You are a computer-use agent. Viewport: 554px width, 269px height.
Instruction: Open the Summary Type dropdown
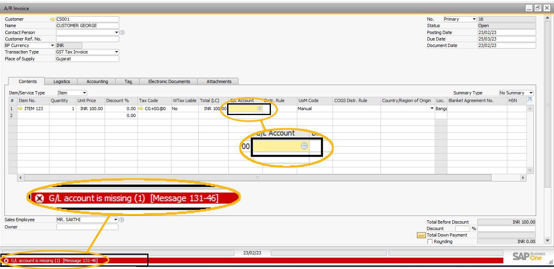point(531,93)
